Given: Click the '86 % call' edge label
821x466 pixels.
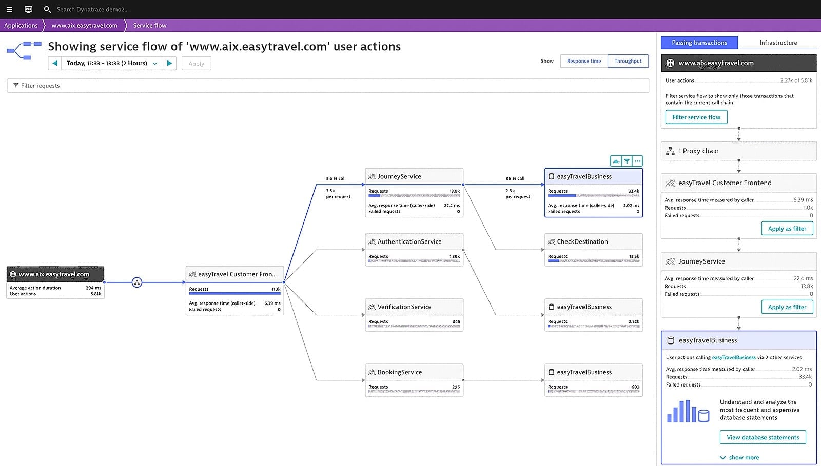Looking at the screenshot, I should (515, 179).
